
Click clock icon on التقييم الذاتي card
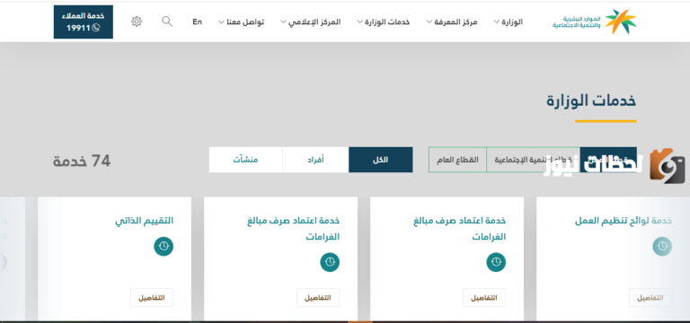164,246
